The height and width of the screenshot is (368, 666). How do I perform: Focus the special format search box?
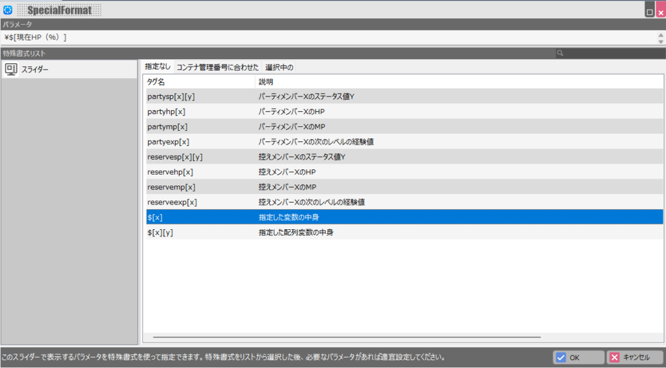[x=610, y=53]
